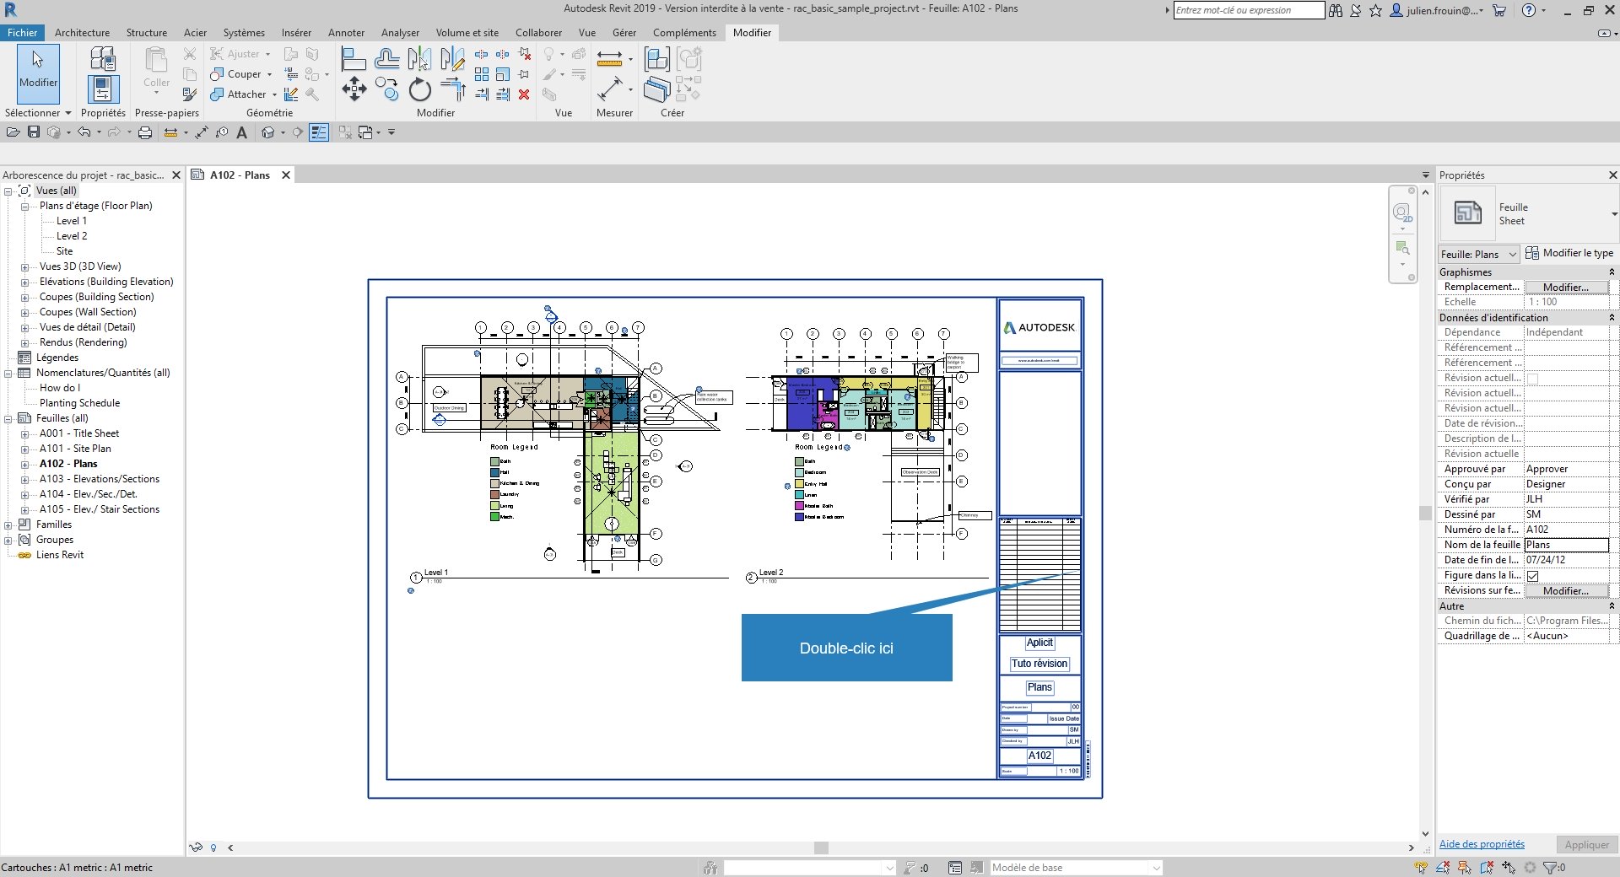Click the Save icon in quick access toolbar

coord(34,132)
